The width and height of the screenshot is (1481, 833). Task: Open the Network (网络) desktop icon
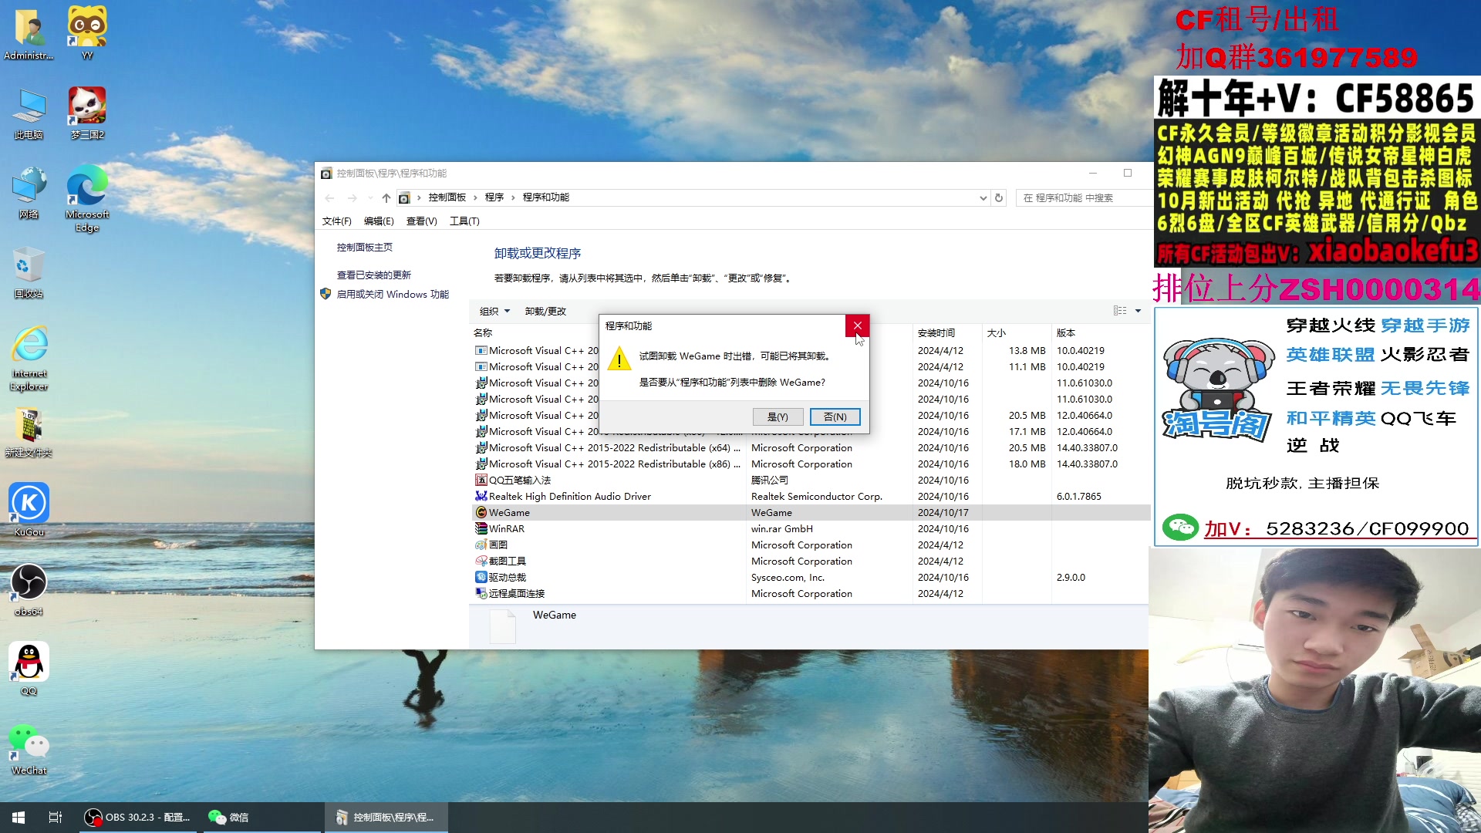pyautogui.click(x=29, y=193)
